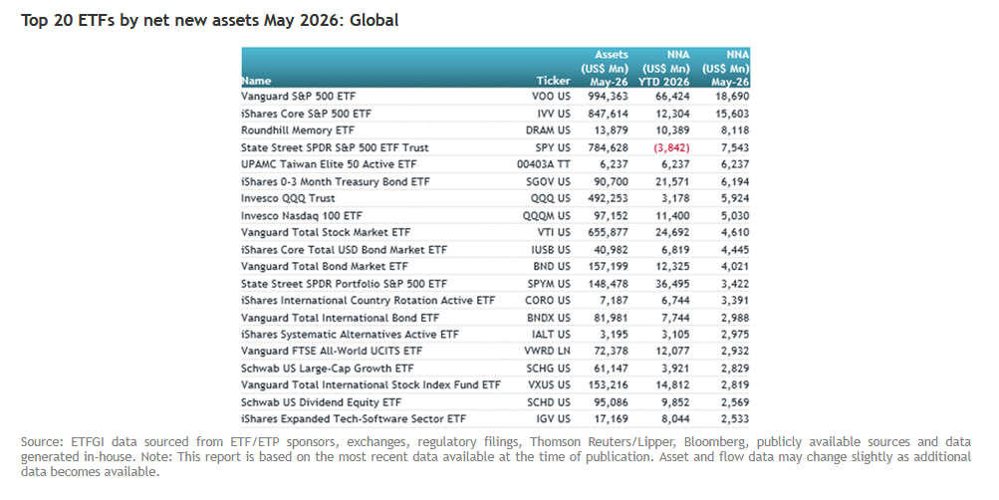Click the SPY US ticker
The height and width of the screenshot is (500, 999).
pyautogui.click(x=553, y=147)
